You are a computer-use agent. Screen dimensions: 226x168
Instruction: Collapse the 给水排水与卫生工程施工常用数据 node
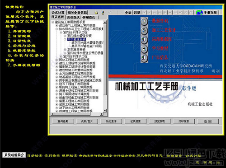[x=57, y=29]
